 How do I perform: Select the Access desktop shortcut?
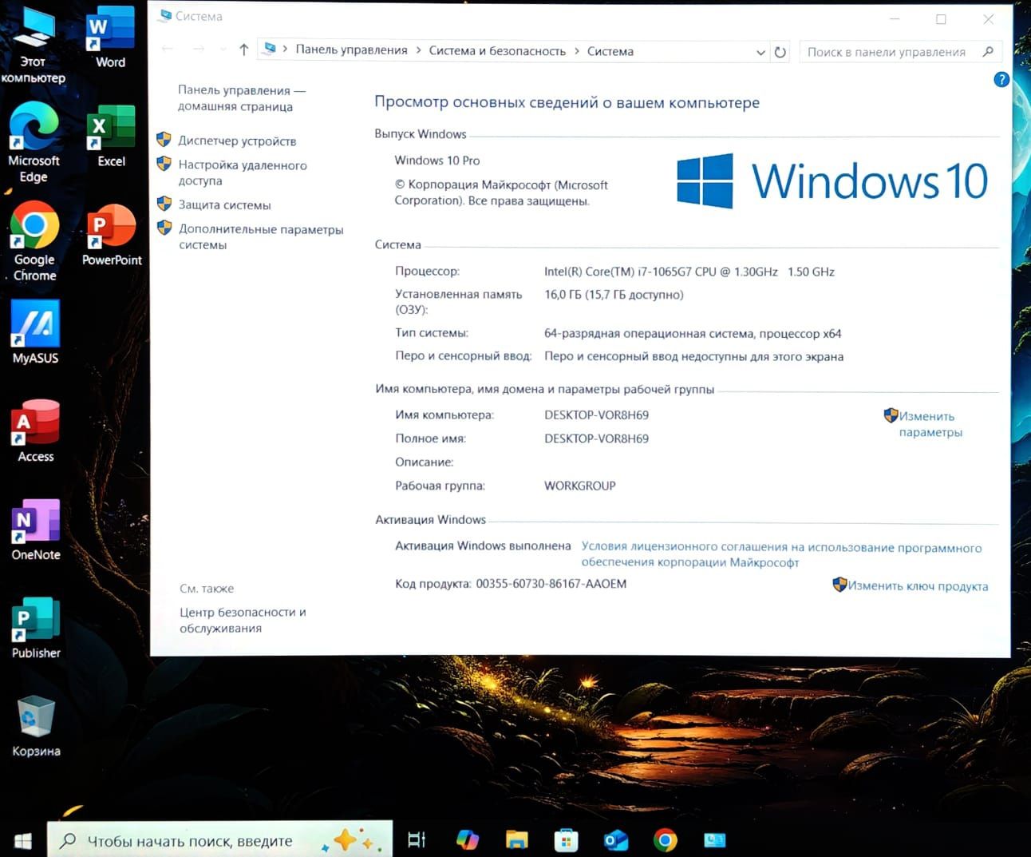tap(35, 431)
